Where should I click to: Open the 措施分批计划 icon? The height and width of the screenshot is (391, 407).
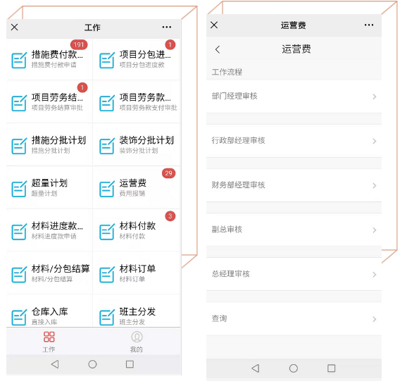(x=19, y=146)
